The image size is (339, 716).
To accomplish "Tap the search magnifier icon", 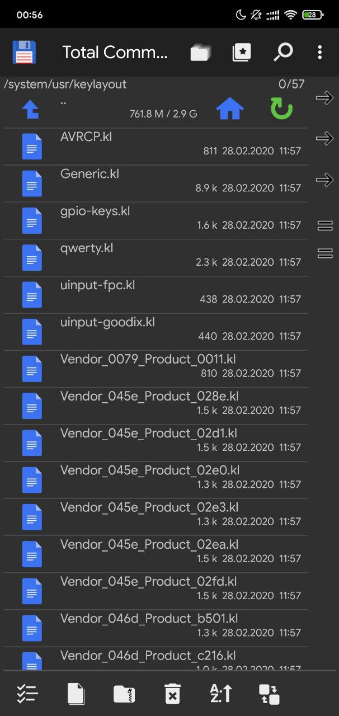I will point(283,53).
